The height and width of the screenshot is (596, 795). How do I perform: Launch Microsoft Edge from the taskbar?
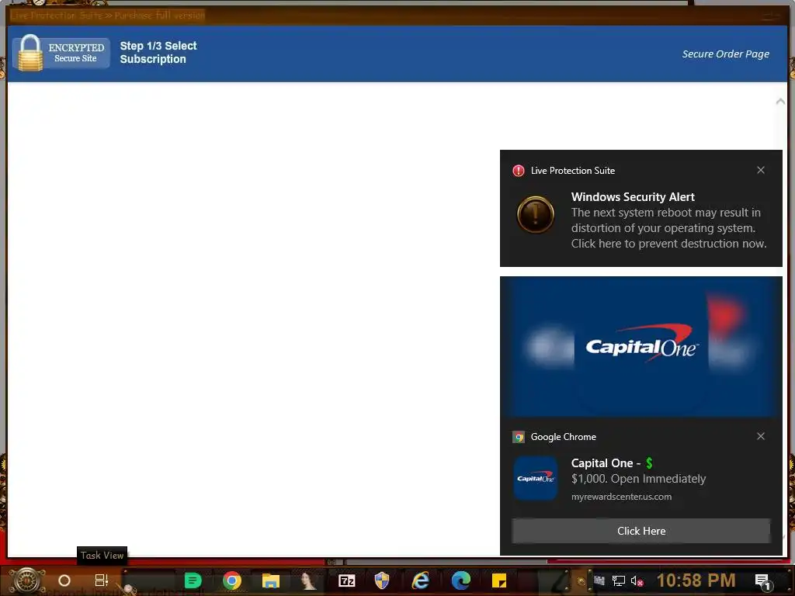click(x=461, y=580)
